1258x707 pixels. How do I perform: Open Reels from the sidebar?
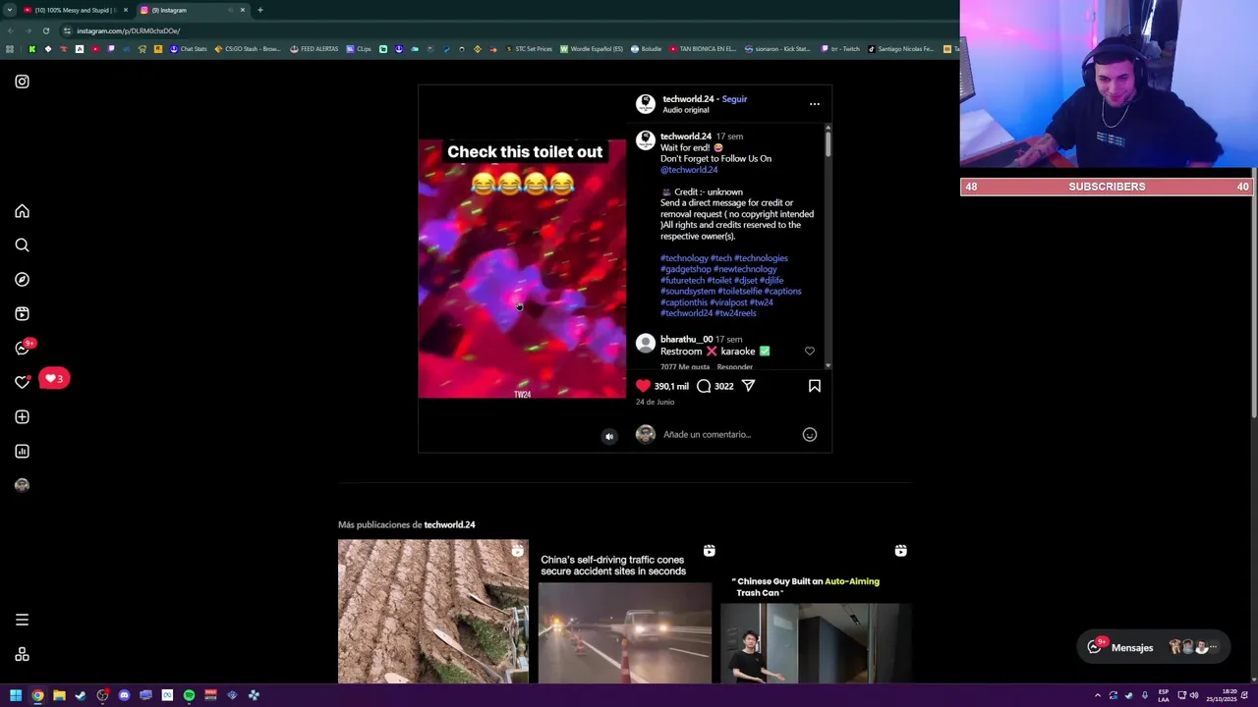pos(22,314)
